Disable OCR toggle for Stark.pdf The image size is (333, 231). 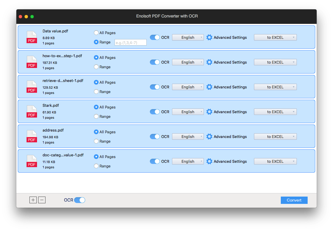(x=155, y=112)
